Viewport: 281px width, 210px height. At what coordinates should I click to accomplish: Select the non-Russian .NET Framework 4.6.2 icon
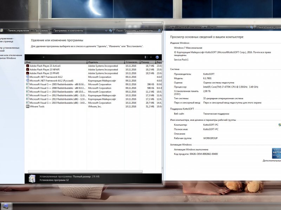[x=28, y=77]
